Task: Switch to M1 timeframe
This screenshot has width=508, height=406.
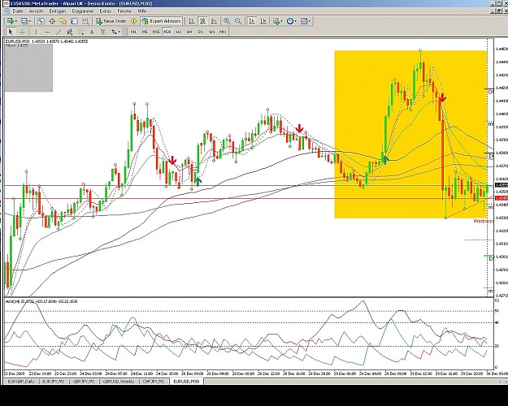Action: [x=133, y=32]
